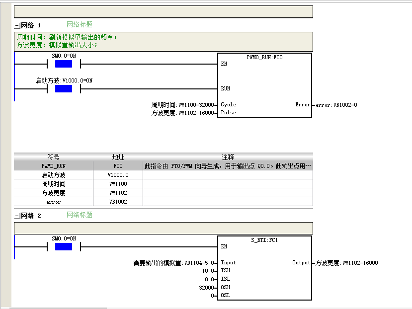Click the horizontal scrollbar at bottom

pyautogui.click(x=58, y=308)
